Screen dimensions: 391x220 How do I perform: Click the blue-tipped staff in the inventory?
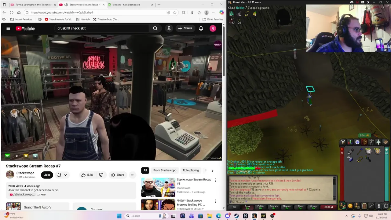pyautogui.click(x=360, y=151)
